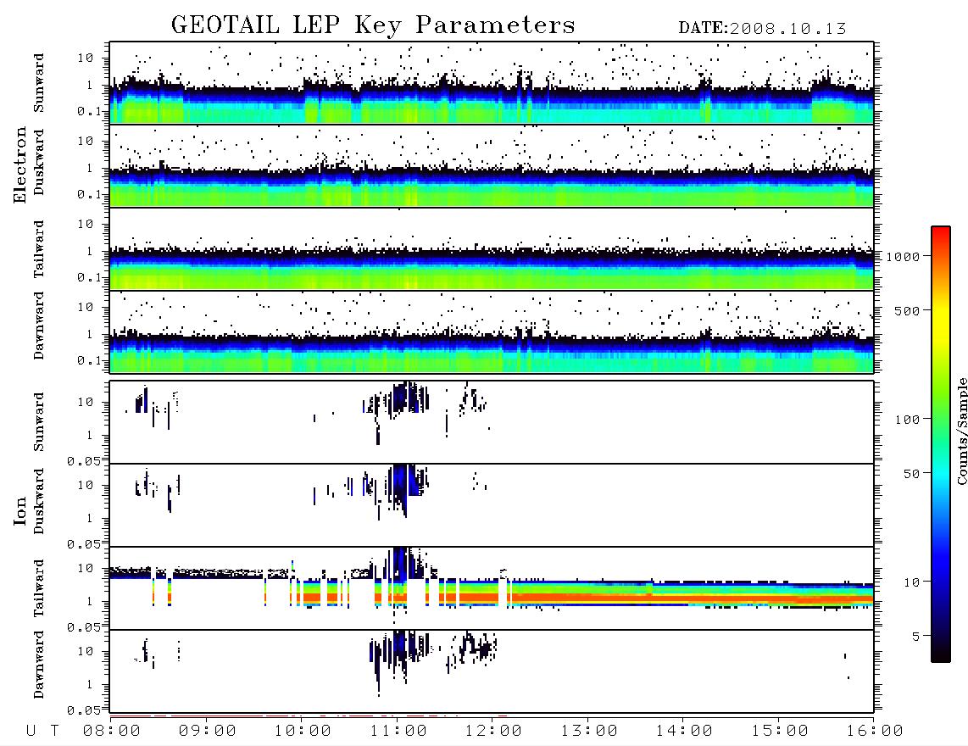
Task: Click "0.1" tick on Electron Tailward axis
Action: click(89, 277)
